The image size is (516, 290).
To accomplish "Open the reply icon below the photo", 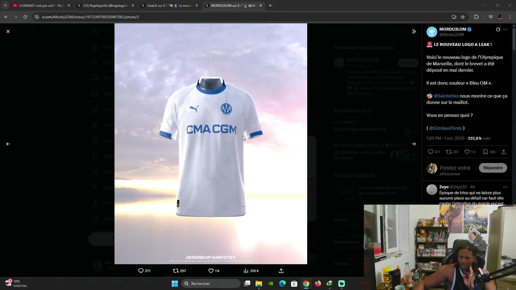I will coord(141,271).
